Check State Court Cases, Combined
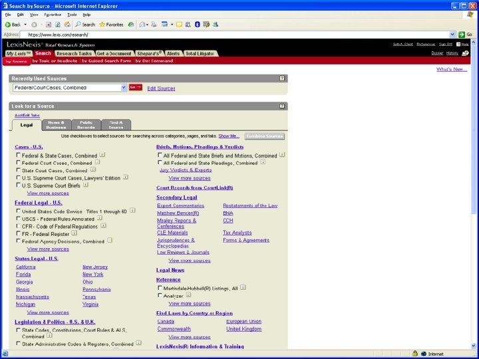Viewport: 479px width, 359px height. tap(19, 170)
